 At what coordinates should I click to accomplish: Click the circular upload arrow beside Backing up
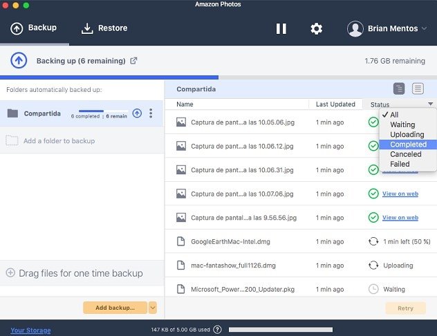click(x=19, y=60)
